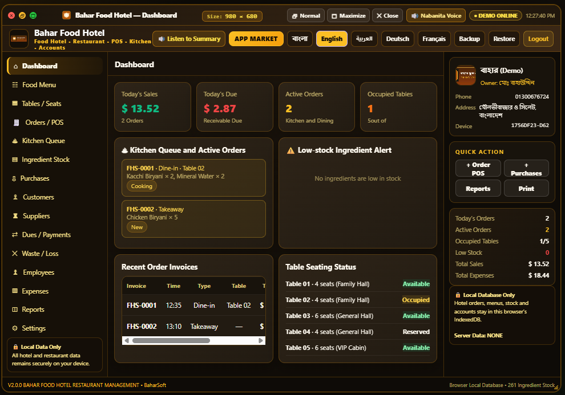Click the Ingredient Stock icon

15,160
